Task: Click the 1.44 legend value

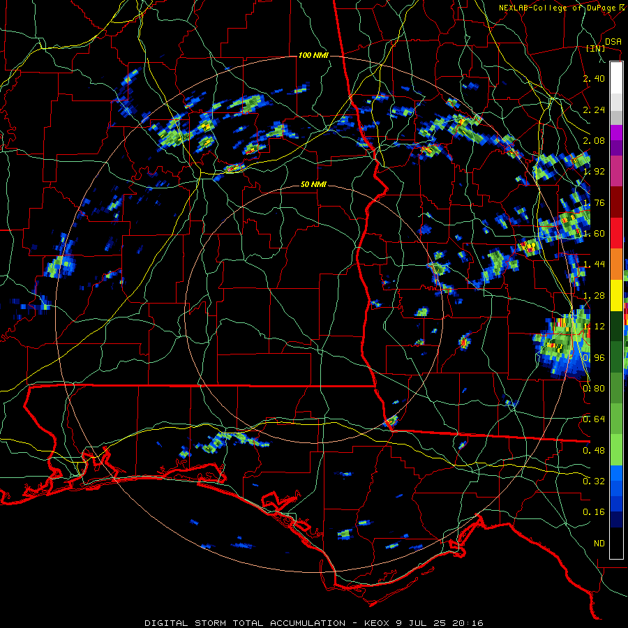Action: pyautogui.click(x=594, y=264)
